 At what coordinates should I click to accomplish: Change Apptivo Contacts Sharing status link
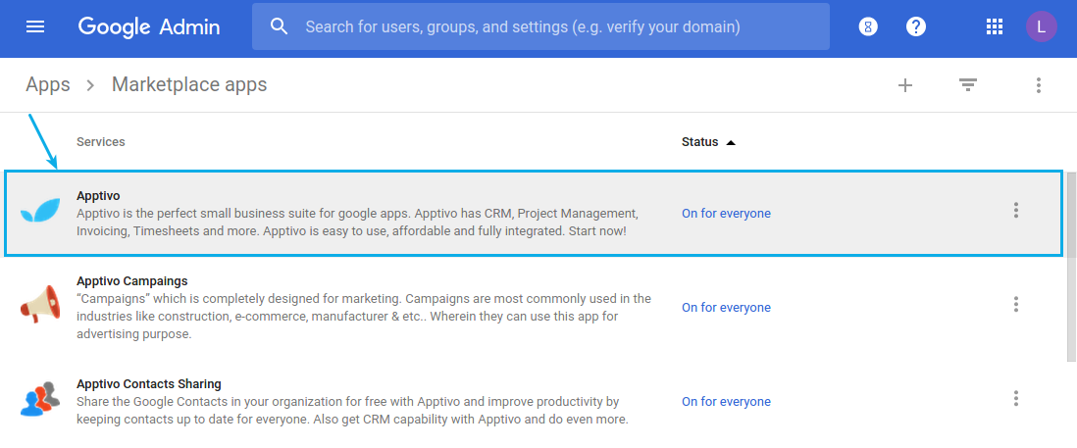point(726,401)
